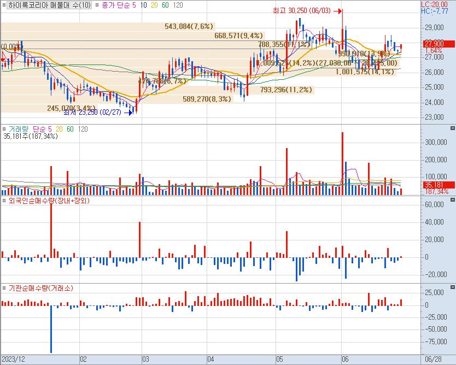456x365 pixels.
Task: Click the square marker beside 거래량 label
Action: (4, 128)
